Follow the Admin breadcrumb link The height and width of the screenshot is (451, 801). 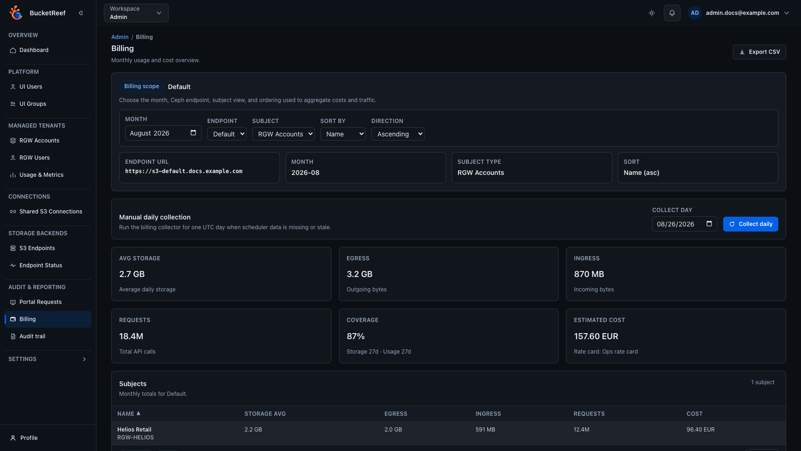point(120,37)
